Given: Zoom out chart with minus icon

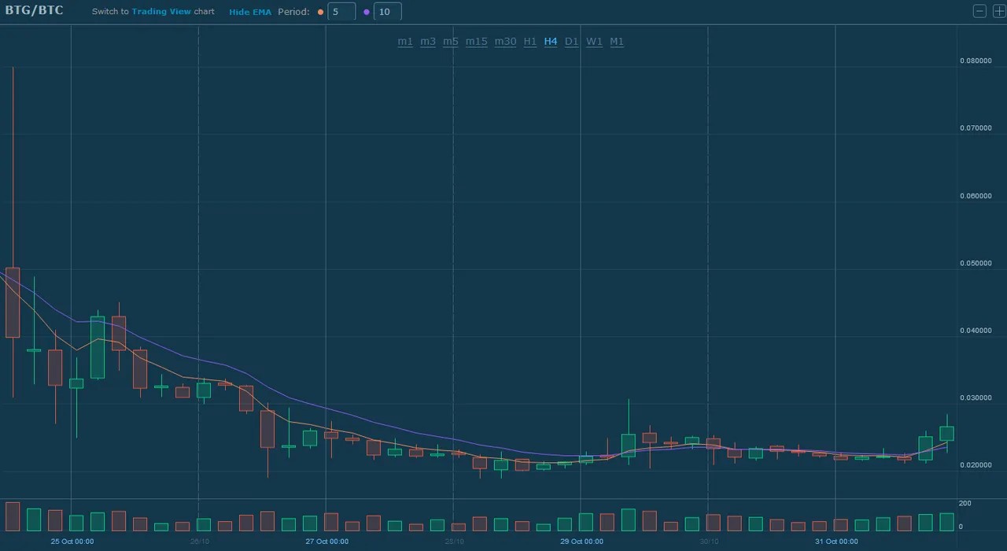Looking at the screenshot, I should (980, 11).
